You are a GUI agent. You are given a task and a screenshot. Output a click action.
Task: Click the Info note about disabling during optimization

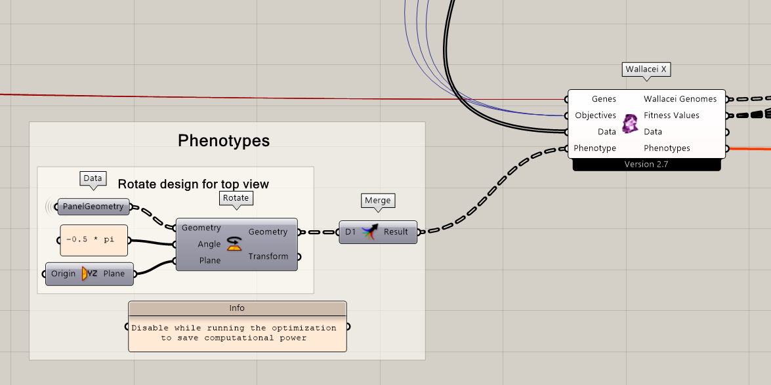pos(238,333)
